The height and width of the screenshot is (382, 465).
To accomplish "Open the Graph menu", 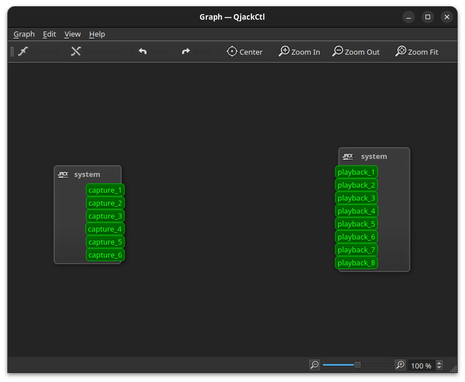I will click(24, 34).
